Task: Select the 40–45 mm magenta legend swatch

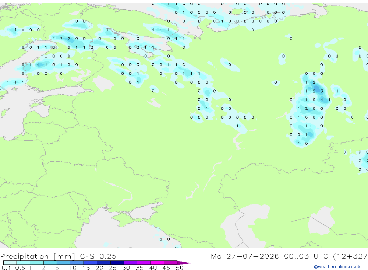Action: 157,263
